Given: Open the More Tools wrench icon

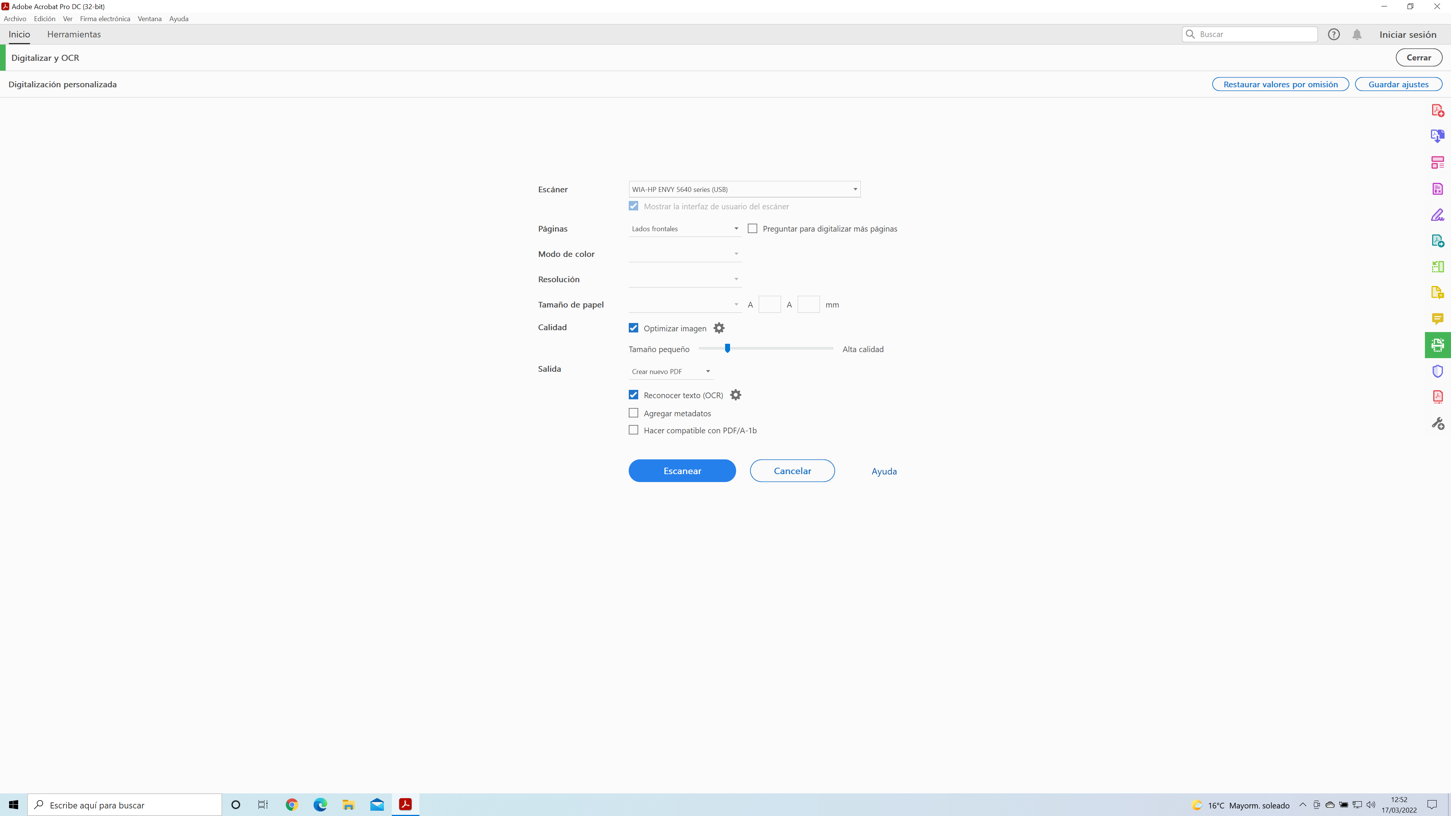Looking at the screenshot, I should coord(1437,423).
